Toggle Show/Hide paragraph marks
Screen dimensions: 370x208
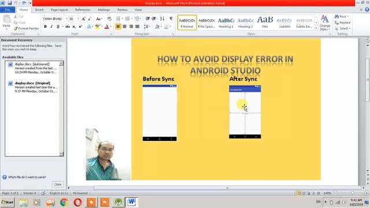pos(171,18)
